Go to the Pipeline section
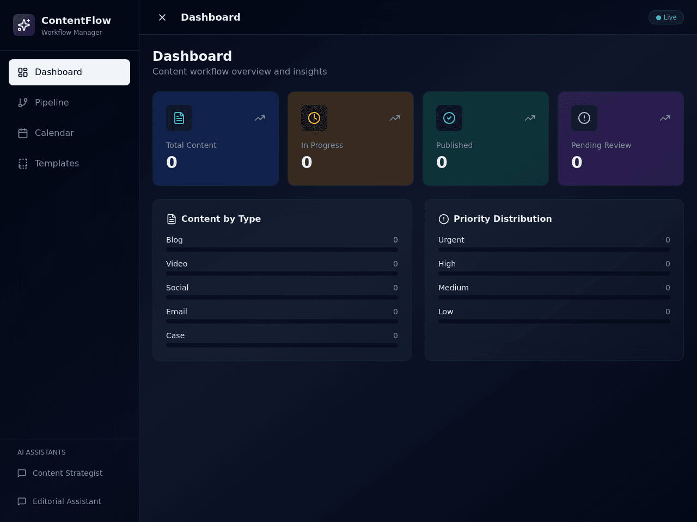This screenshot has height=522, width=697. tap(69, 103)
